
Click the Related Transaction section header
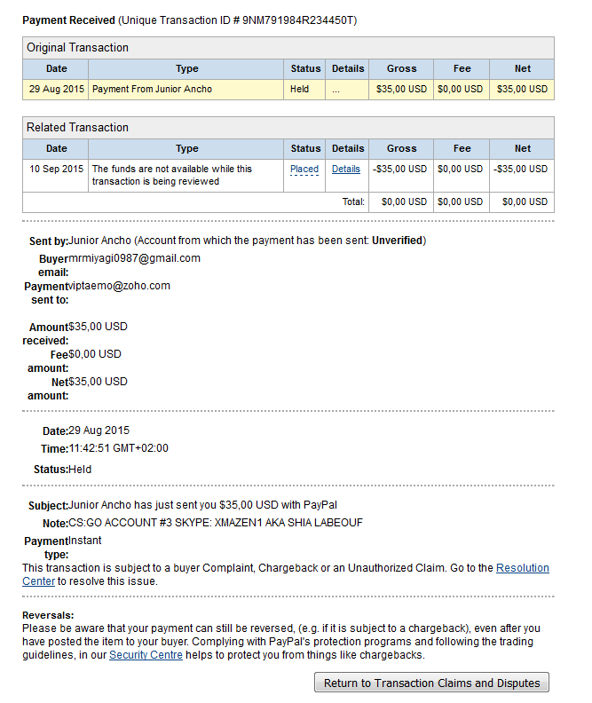click(x=288, y=128)
